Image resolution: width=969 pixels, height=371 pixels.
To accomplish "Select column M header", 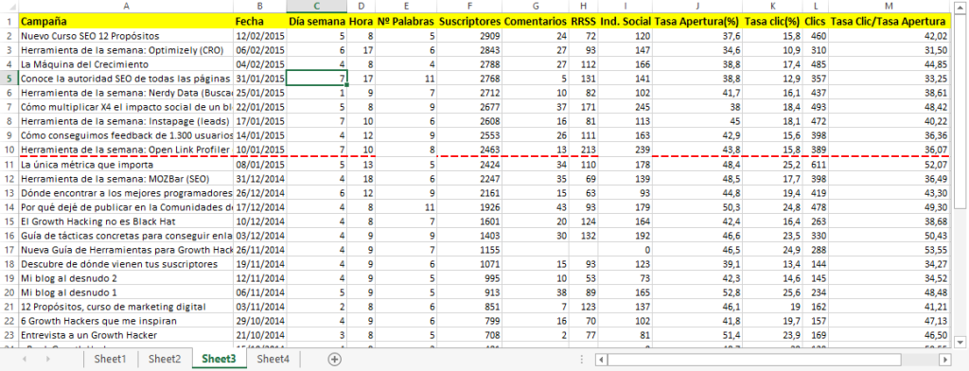I will [889, 7].
